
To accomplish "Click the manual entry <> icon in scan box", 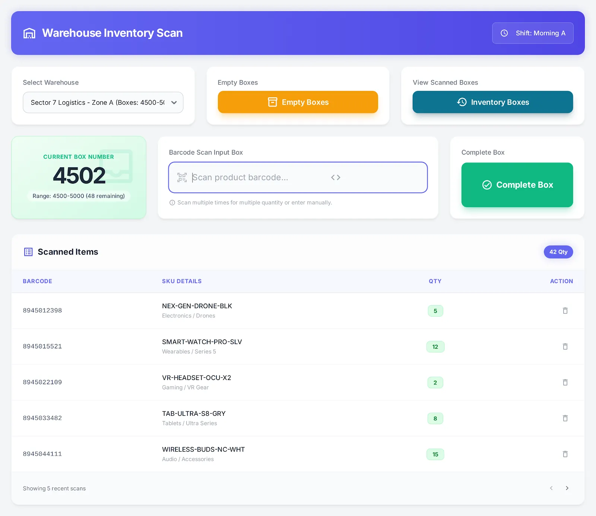I will 336,177.
